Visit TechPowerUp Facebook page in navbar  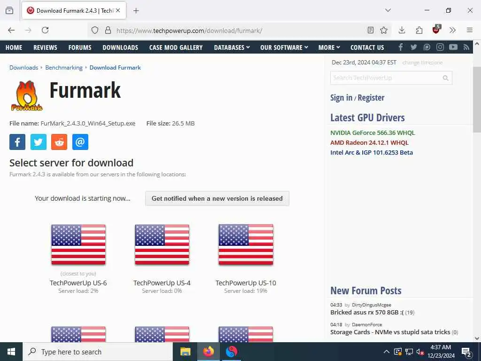tap(401, 47)
